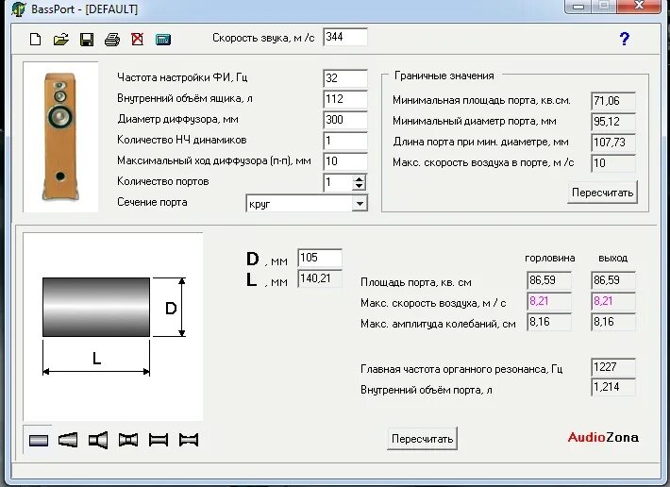The height and width of the screenshot is (487, 670).
Task: Click the L length field 140,21
Action: tap(320, 278)
